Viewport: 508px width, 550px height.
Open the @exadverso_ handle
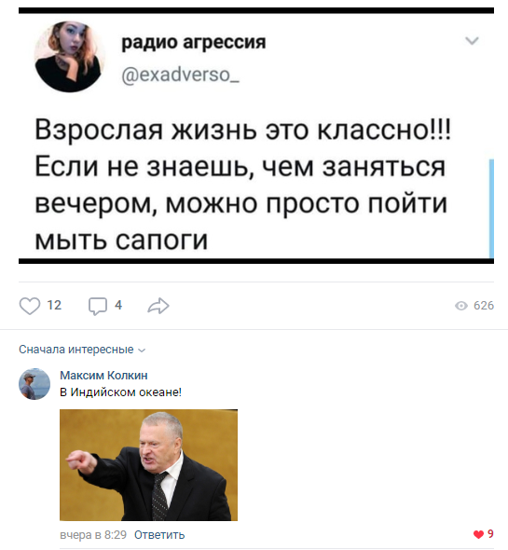click(180, 75)
